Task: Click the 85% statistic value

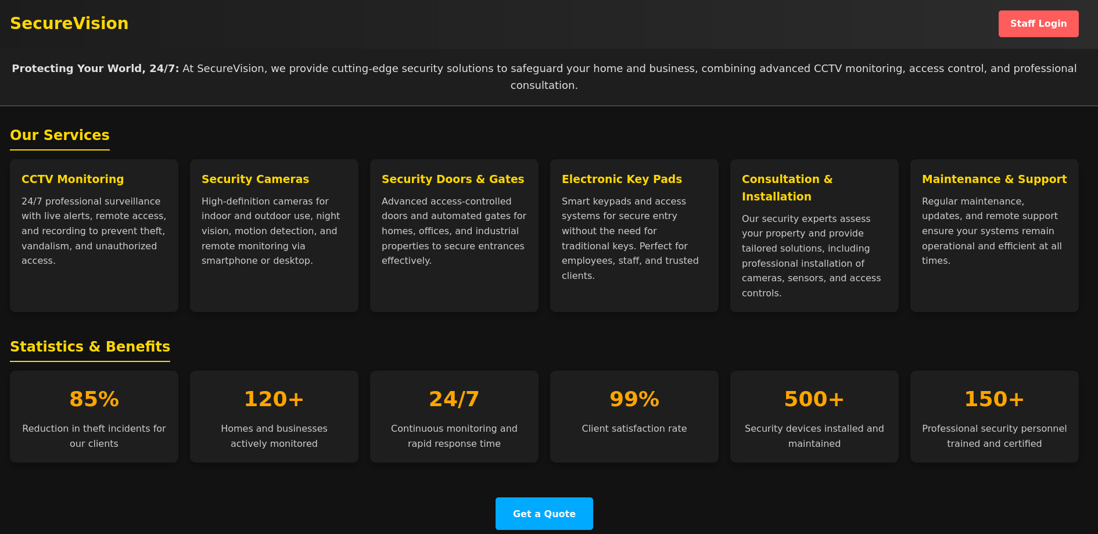Action: (94, 399)
